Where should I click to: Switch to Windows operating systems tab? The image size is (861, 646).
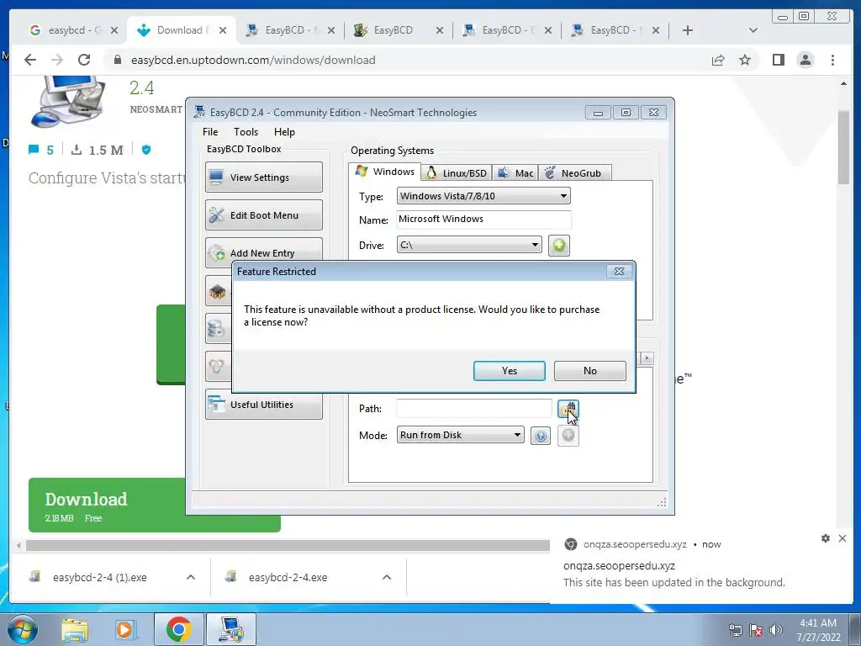click(385, 172)
